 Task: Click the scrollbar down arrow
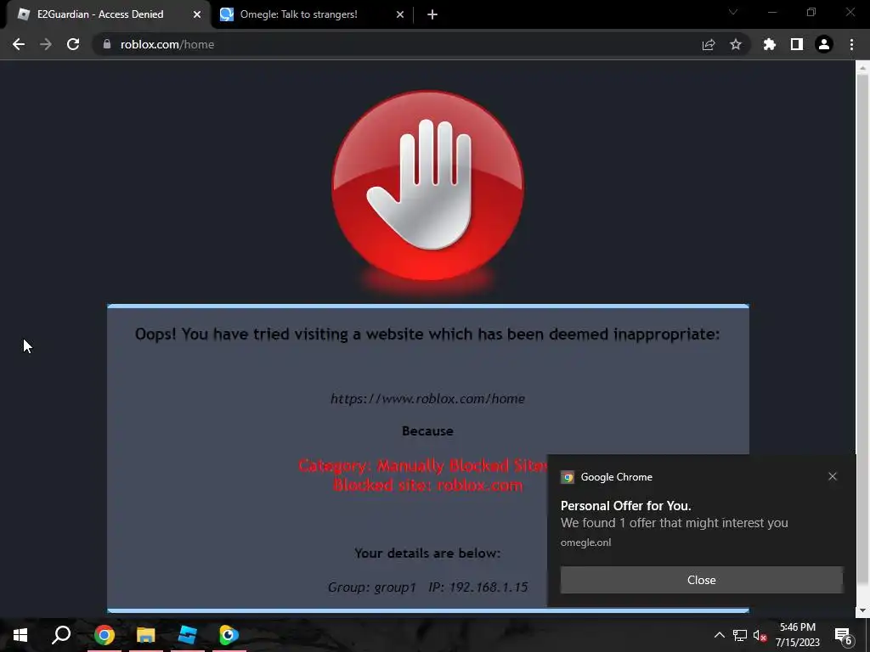(862, 610)
